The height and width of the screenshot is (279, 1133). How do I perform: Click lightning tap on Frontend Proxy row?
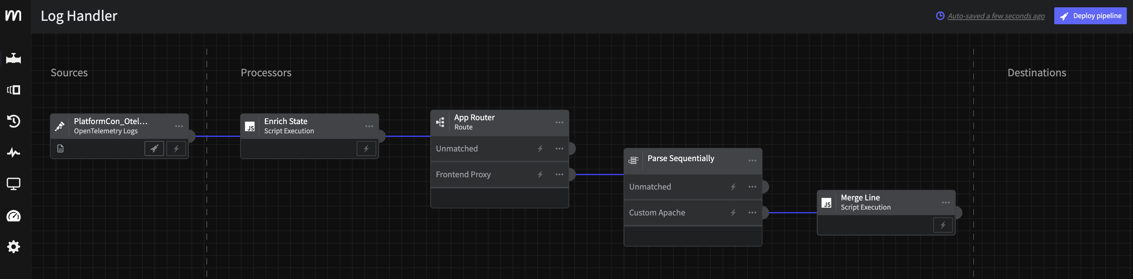click(539, 175)
